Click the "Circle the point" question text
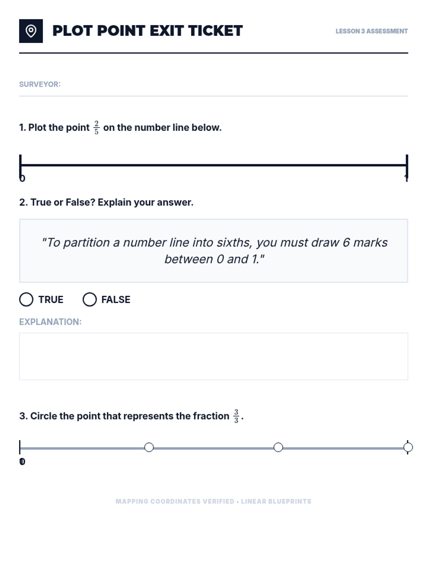Image resolution: width=427 pixels, height=570 pixels. pos(124,416)
